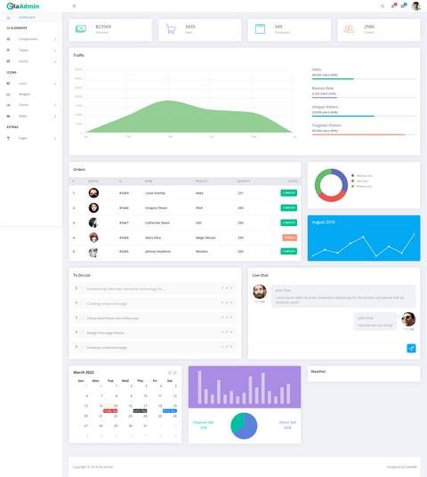Open the search icon in header

tap(383, 5)
